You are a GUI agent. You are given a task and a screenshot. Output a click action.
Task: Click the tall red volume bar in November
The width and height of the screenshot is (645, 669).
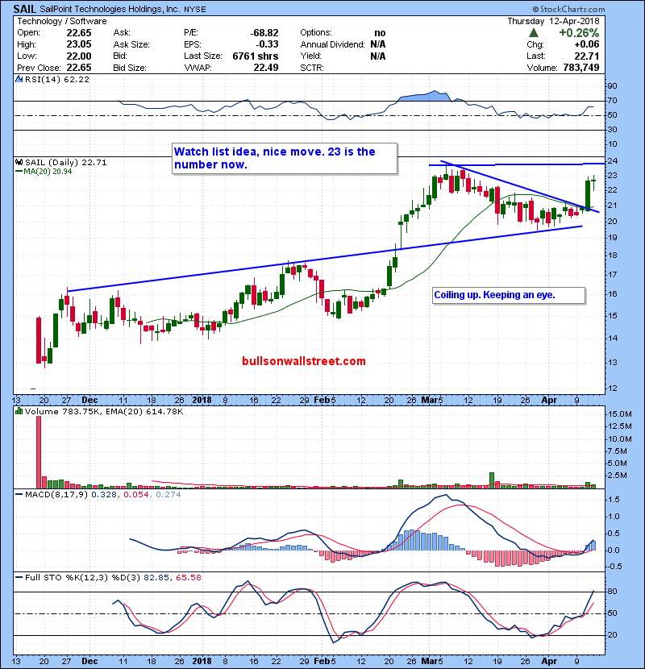(x=39, y=452)
